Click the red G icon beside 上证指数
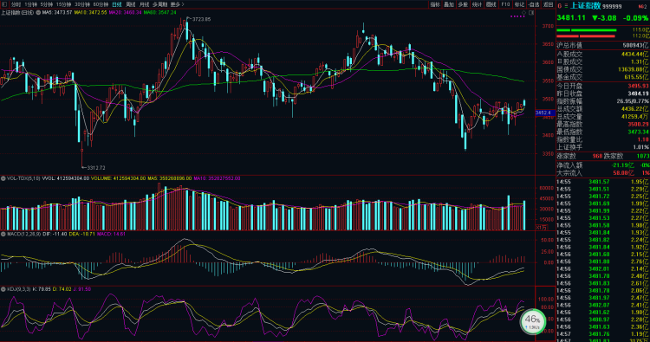Image resolution: width=650 pixels, height=342 pixels. 560,6
